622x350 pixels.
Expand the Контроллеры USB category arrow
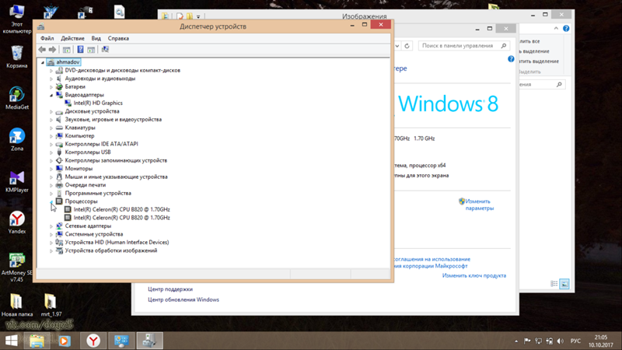[x=51, y=152]
